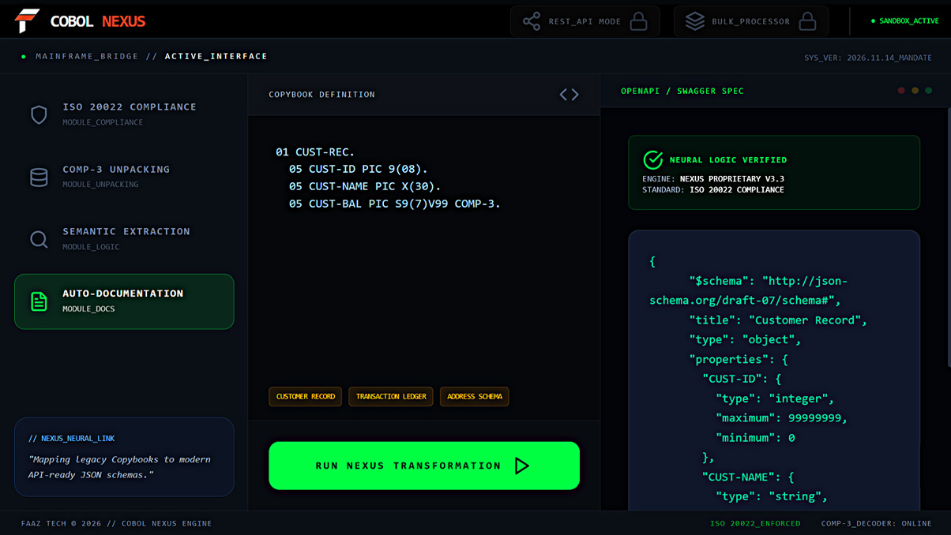Click the yellow dot in Swagger Spec header
This screenshot has height=535, width=951.
[x=915, y=91]
